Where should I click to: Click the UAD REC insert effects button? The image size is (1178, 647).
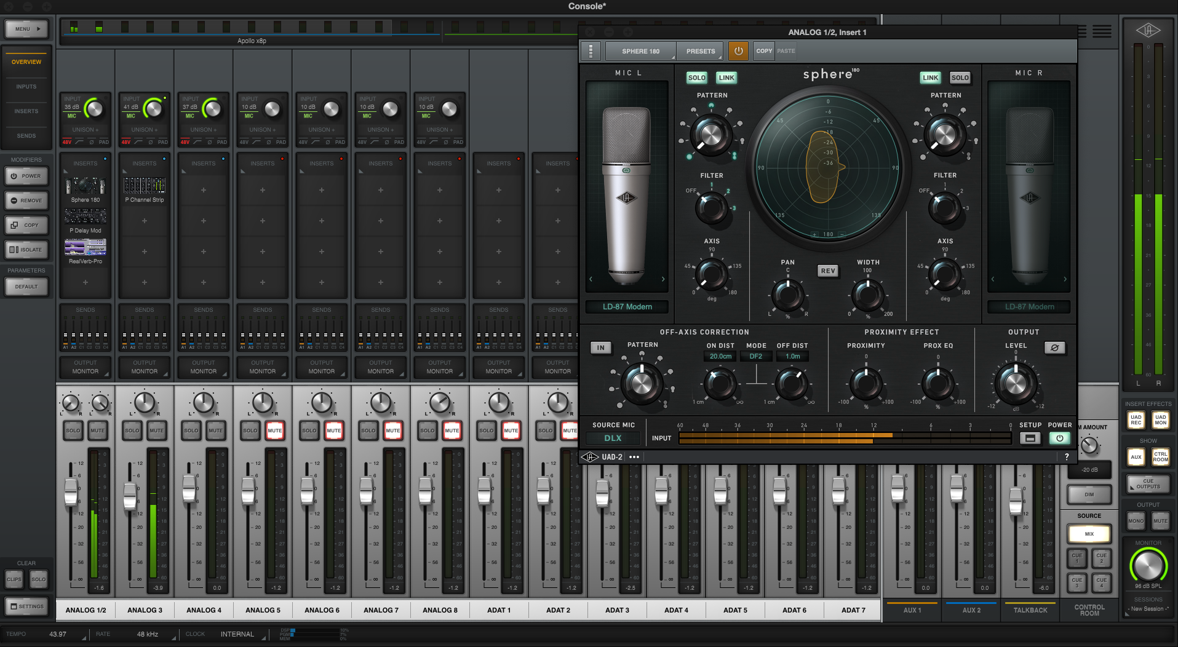[x=1136, y=420]
